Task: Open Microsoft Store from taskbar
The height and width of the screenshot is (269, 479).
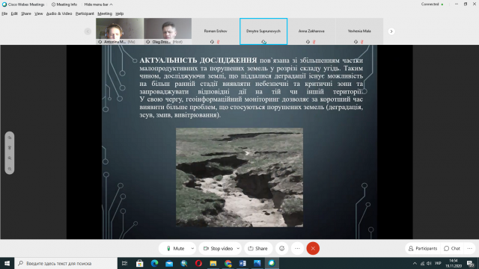Action: coord(140,263)
